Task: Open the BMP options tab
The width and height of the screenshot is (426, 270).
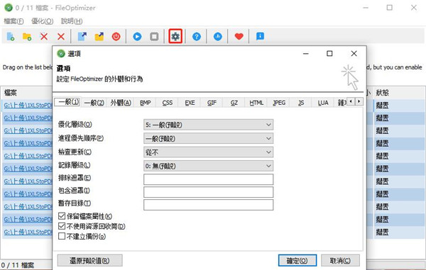Action: [x=146, y=103]
